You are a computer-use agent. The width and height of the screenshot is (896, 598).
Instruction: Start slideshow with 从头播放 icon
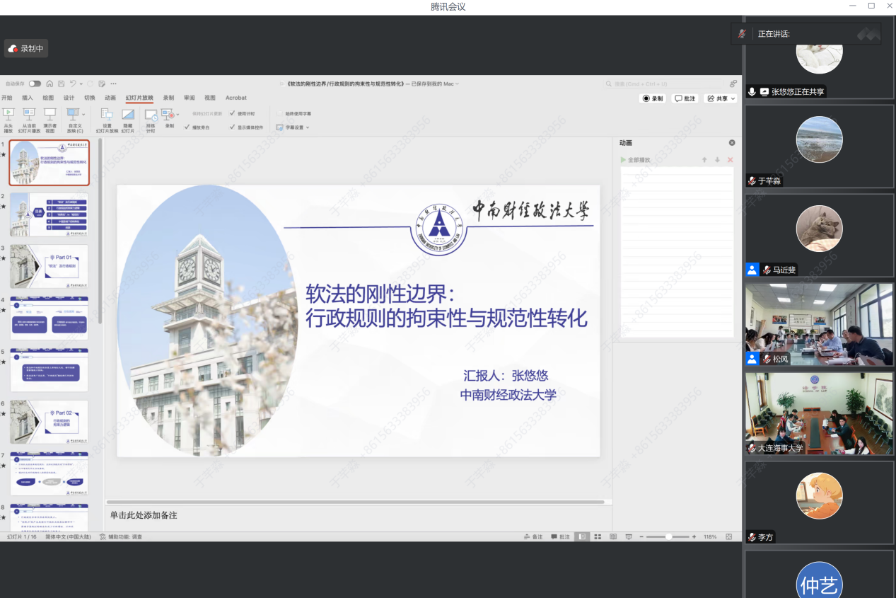[x=8, y=115]
